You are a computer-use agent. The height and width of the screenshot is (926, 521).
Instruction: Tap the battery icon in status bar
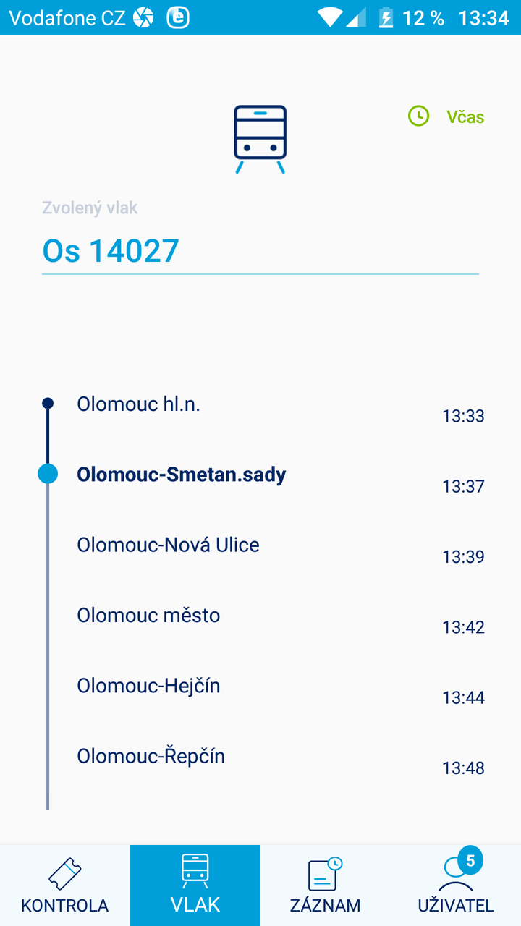pyautogui.click(x=386, y=17)
